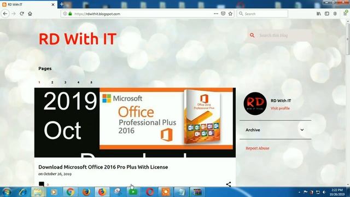The image size is (350, 197).
Task: Open Firefox Library icon
Action: (x=319, y=14)
